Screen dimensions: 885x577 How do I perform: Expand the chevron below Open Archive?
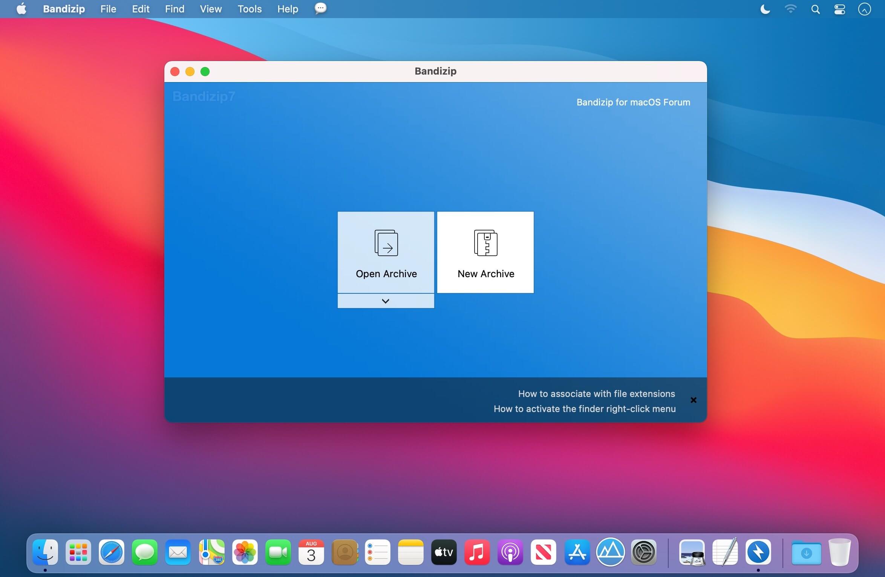point(386,301)
